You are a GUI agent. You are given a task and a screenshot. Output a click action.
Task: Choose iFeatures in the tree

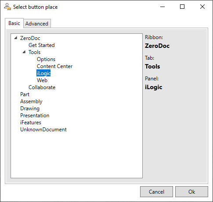pos(31,123)
